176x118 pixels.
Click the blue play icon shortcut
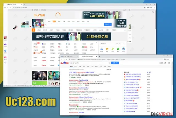coord(123,49)
